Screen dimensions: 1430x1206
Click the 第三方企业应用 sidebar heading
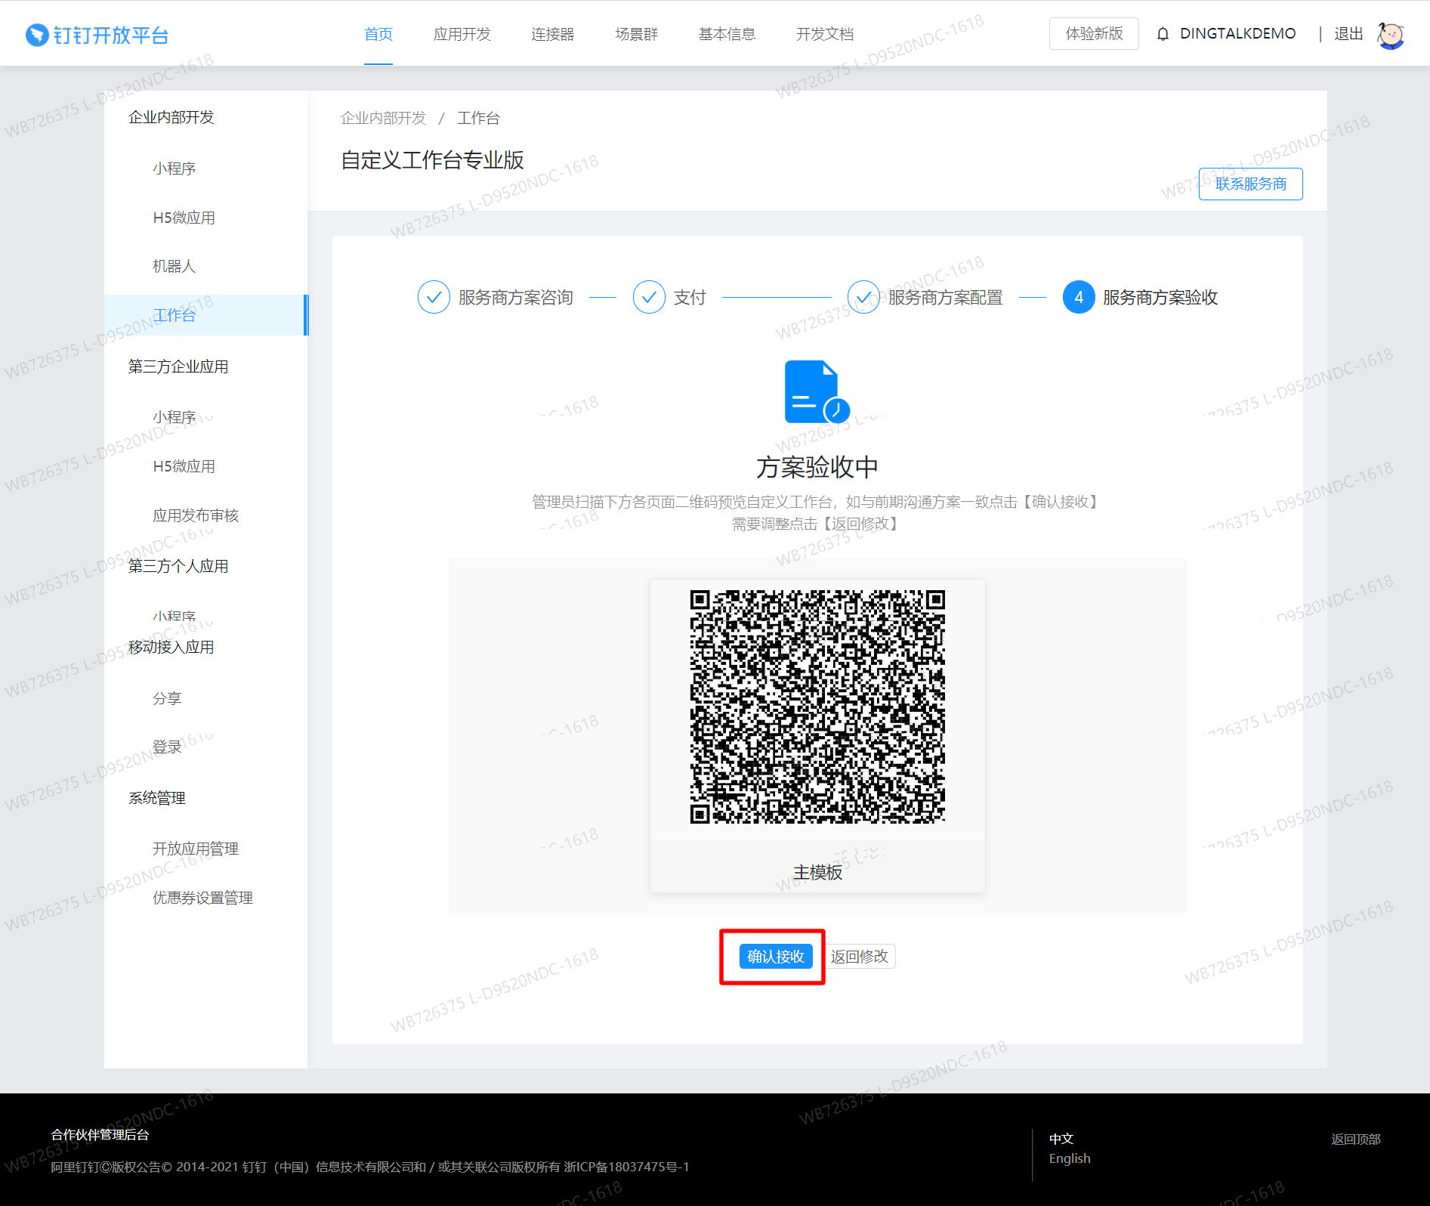coord(178,366)
